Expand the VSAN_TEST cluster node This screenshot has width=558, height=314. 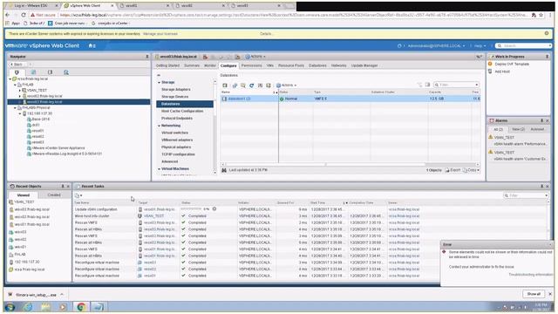(19, 91)
